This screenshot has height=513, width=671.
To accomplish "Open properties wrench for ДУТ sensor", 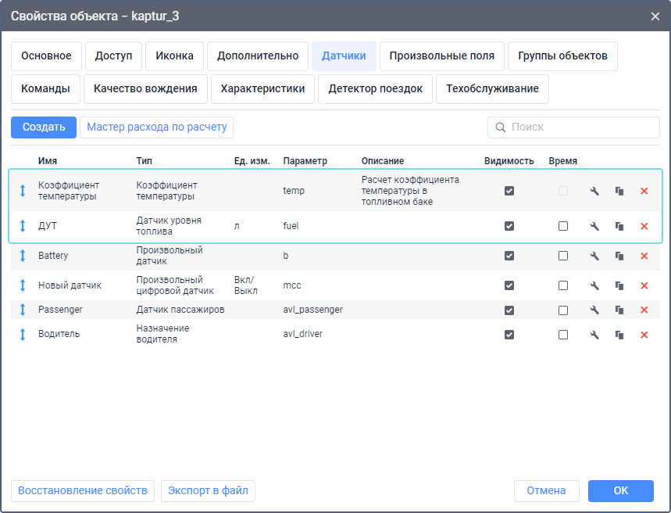I will click(594, 226).
